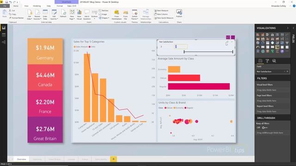Click the right handle of Net Satisfaction slider

click(233, 52)
